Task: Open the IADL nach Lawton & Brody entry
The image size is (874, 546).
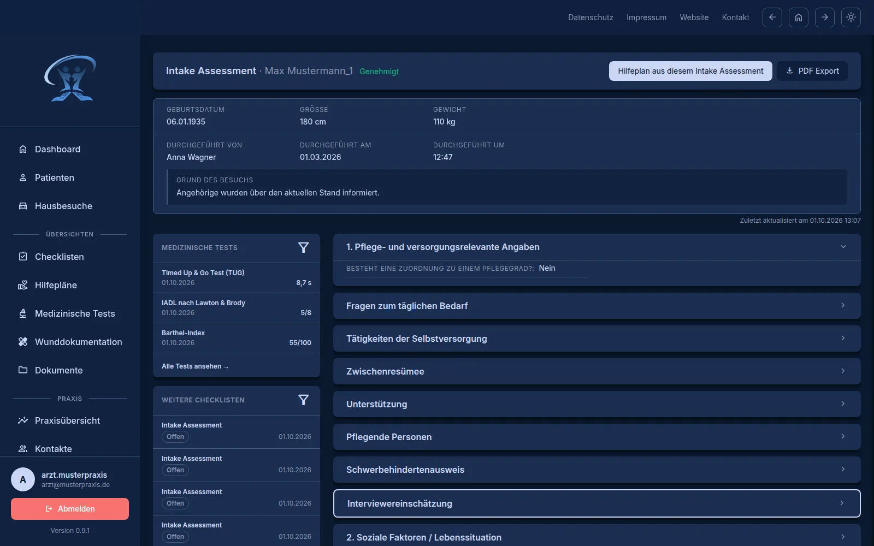Action: [x=237, y=308]
